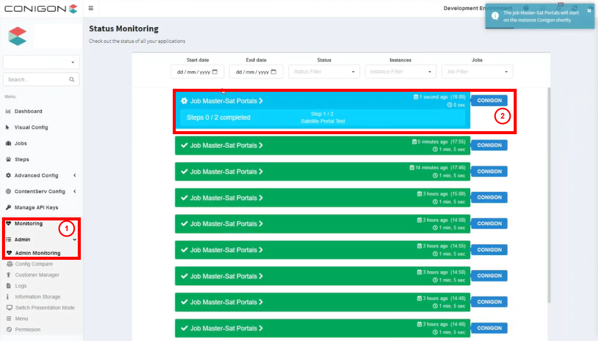Viewport: 598px width, 341px height.
Task: Open the Logs admin link
Action: [x=21, y=286]
